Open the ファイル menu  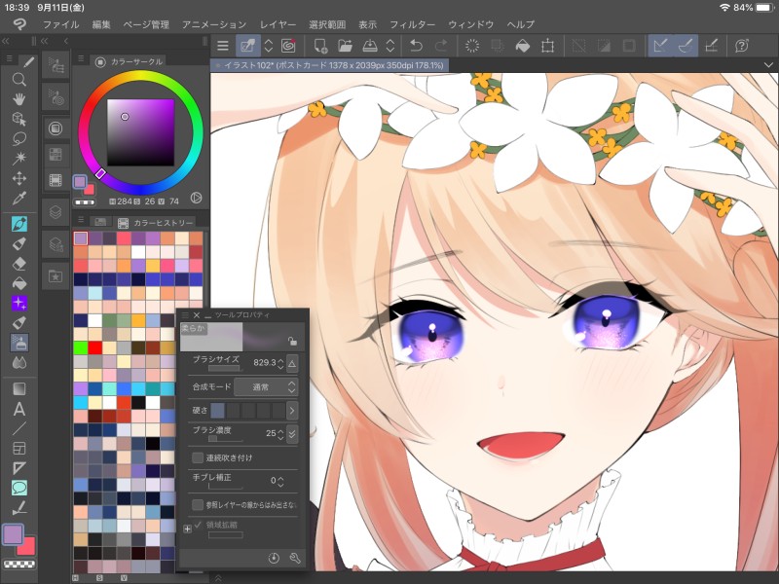[60, 24]
